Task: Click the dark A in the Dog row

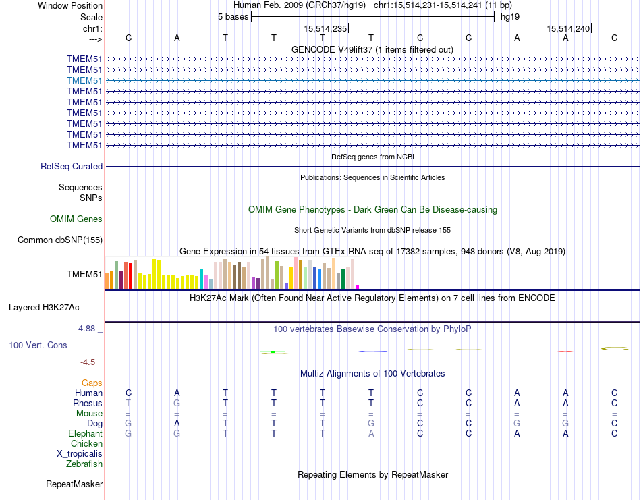Action: coord(177,424)
